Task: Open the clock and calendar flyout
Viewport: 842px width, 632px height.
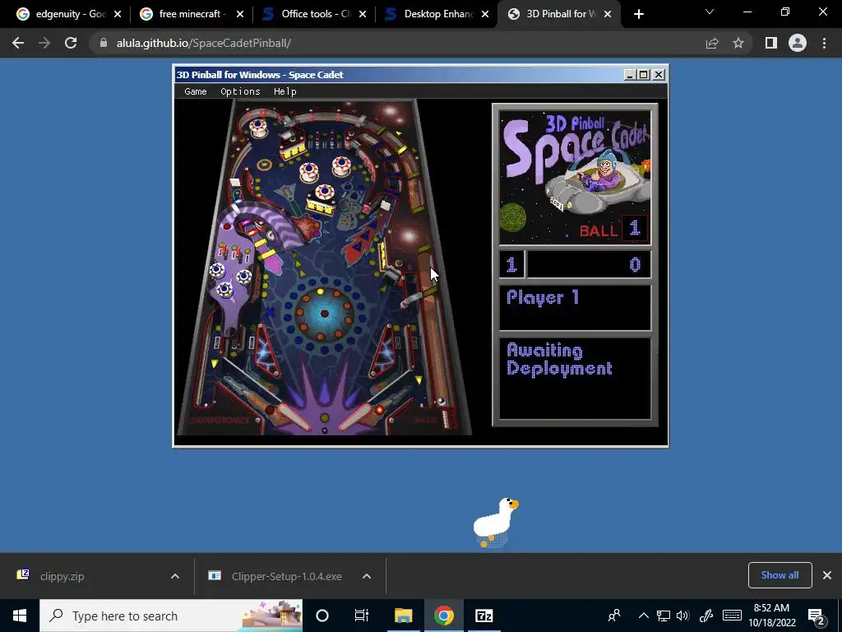Action: 771,616
